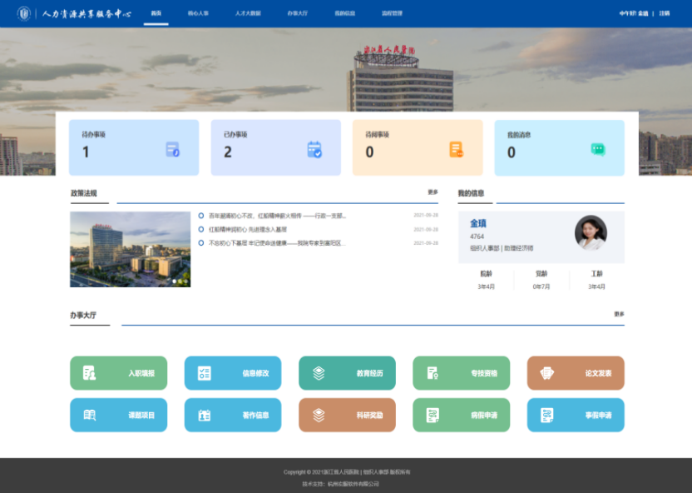Click the 待办事项 card icon
Image resolution: width=692 pixels, height=493 pixels.
click(172, 150)
